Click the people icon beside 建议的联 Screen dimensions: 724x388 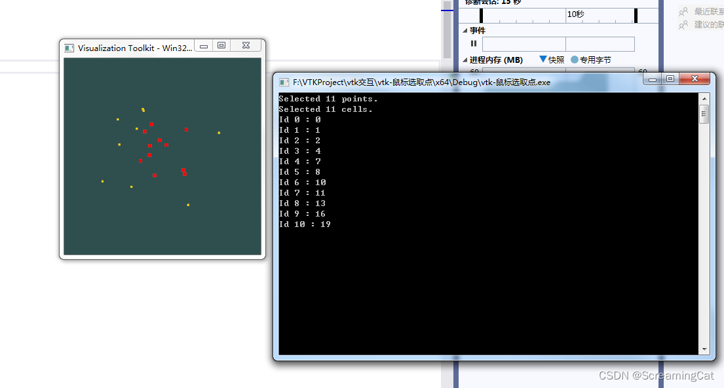(x=683, y=26)
